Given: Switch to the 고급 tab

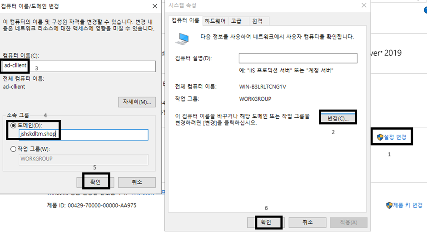Looking at the screenshot, I should click(x=236, y=21).
